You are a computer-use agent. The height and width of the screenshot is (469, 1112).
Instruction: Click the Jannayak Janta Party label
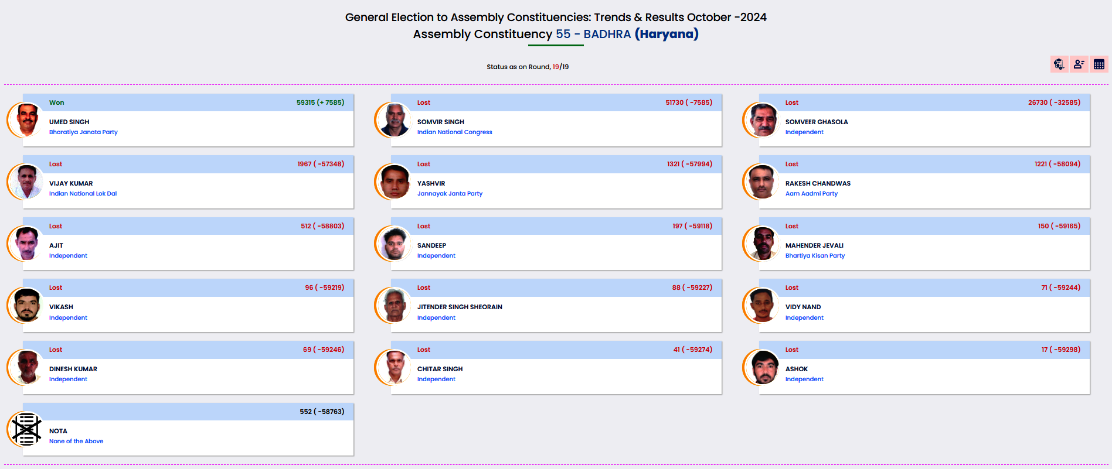click(x=450, y=194)
